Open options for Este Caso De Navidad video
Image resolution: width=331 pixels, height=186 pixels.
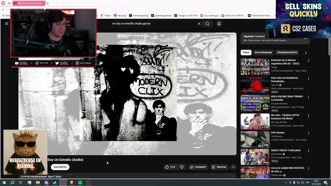click(308, 78)
